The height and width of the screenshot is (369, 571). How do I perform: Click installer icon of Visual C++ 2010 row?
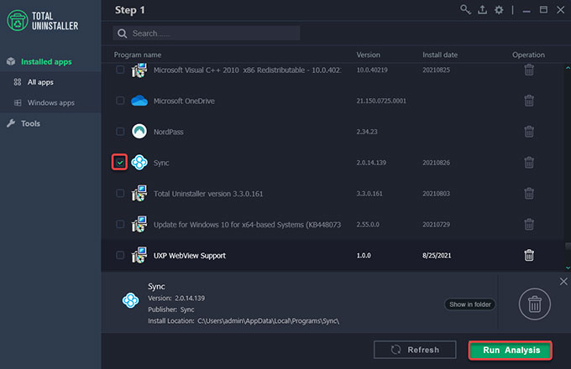pos(139,70)
